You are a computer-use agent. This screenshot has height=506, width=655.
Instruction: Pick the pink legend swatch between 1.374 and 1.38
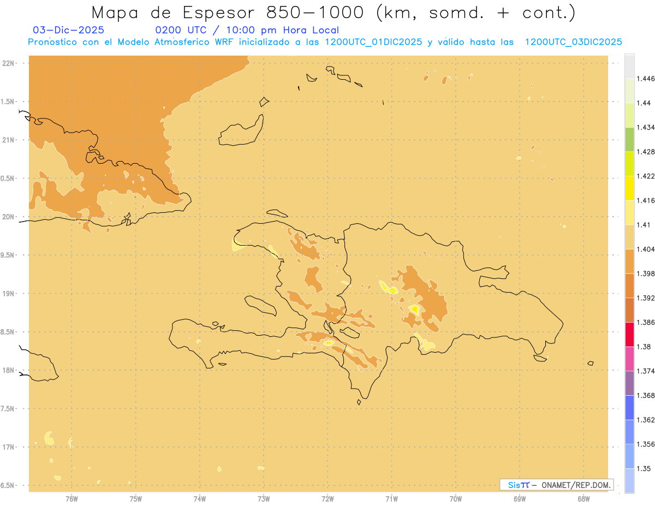(x=629, y=359)
